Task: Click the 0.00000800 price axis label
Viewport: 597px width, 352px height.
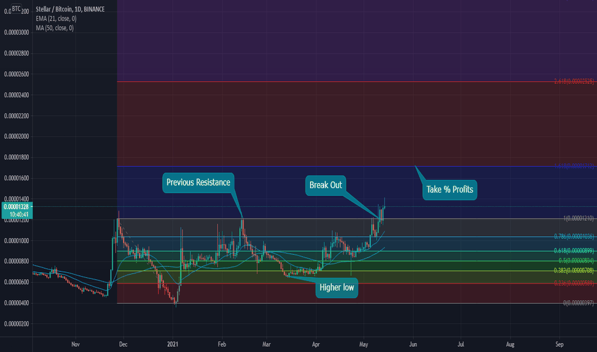Action: tap(17, 261)
